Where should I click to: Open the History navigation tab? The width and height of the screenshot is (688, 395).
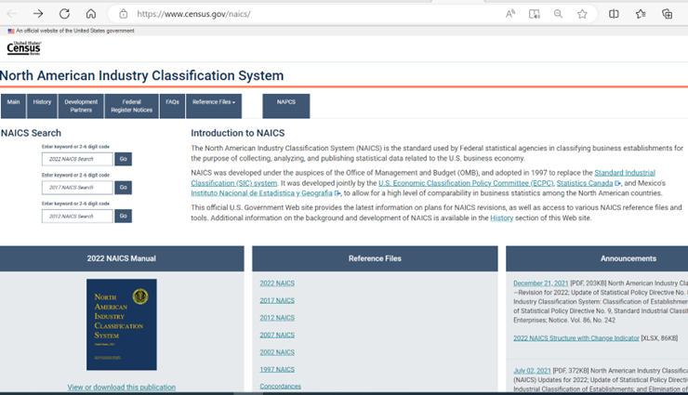(42, 106)
